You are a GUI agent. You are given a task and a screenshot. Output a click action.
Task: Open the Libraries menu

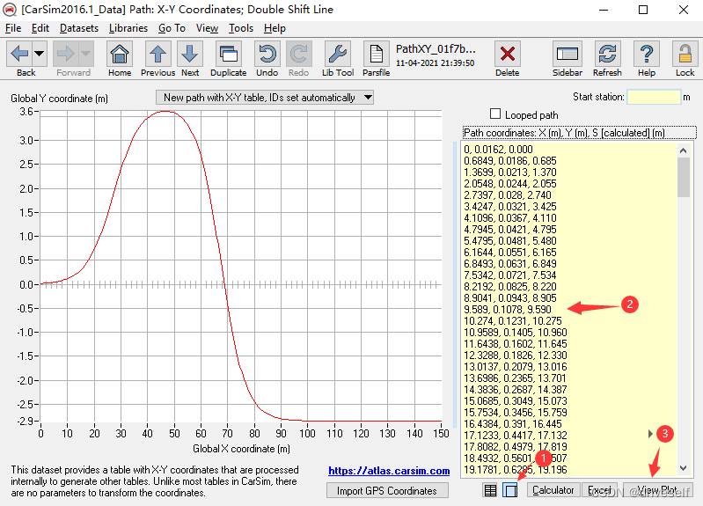coord(128,28)
